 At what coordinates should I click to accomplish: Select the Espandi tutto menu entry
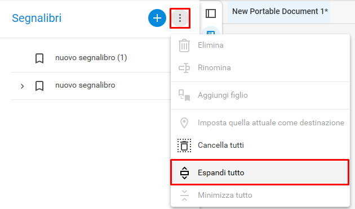click(x=260, y=172)
